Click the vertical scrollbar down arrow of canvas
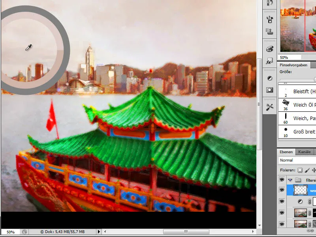This screenshot has height=237, width=316. click(260, 226)
